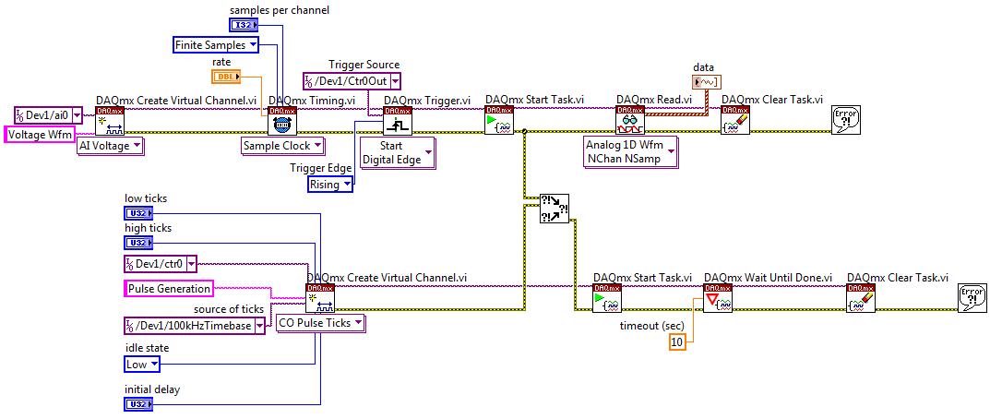This screenshot has width=990, height=419.
Task: Click the upper DAQmx Start Task icon
Action: click(x=499, y=121)
